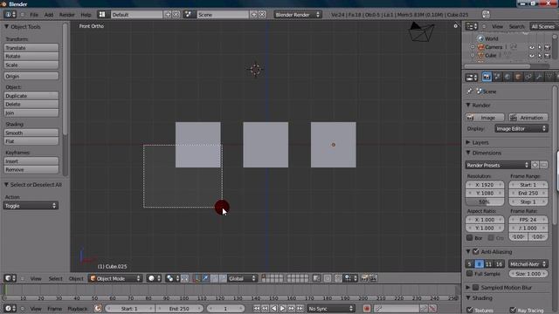Open the Constraints properties tab icon
This screenshot has width=559, height=314.
coord(528,77)
